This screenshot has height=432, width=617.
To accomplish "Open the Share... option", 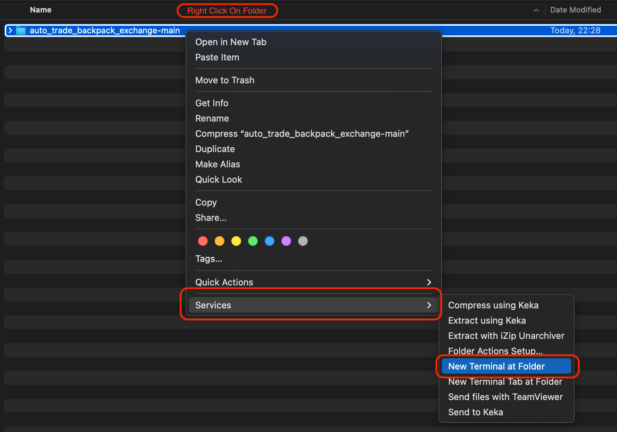I will (313, 218).
